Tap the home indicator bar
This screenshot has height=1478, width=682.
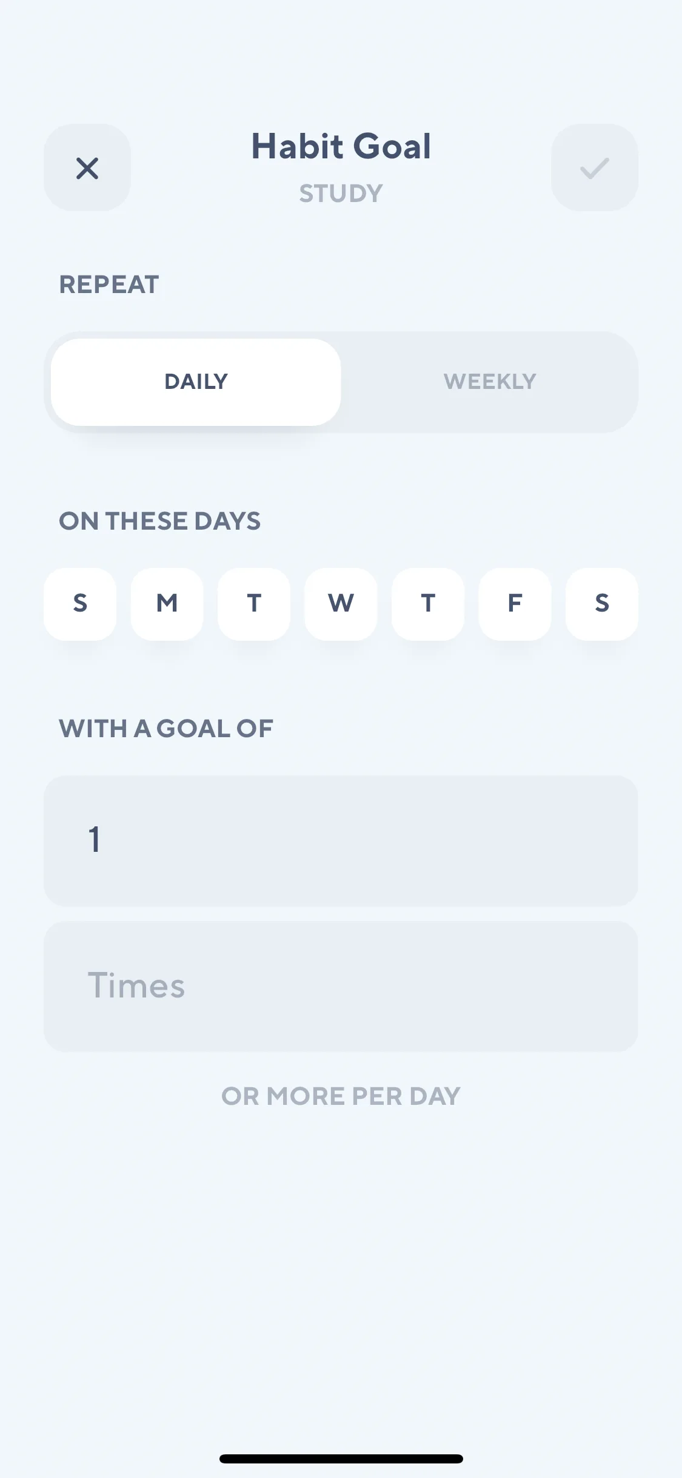[341, 1459]
